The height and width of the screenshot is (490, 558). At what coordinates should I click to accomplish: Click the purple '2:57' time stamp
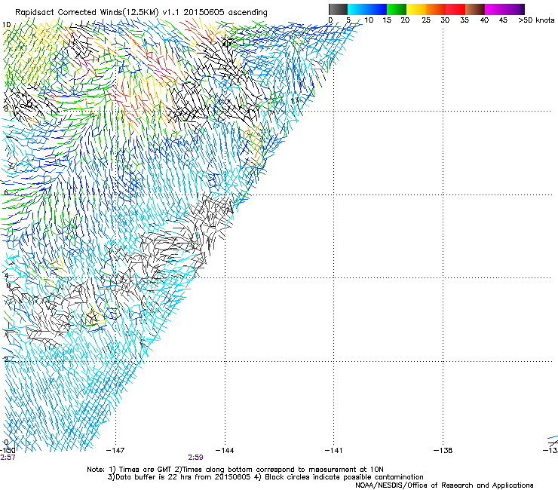coord(8,458)
